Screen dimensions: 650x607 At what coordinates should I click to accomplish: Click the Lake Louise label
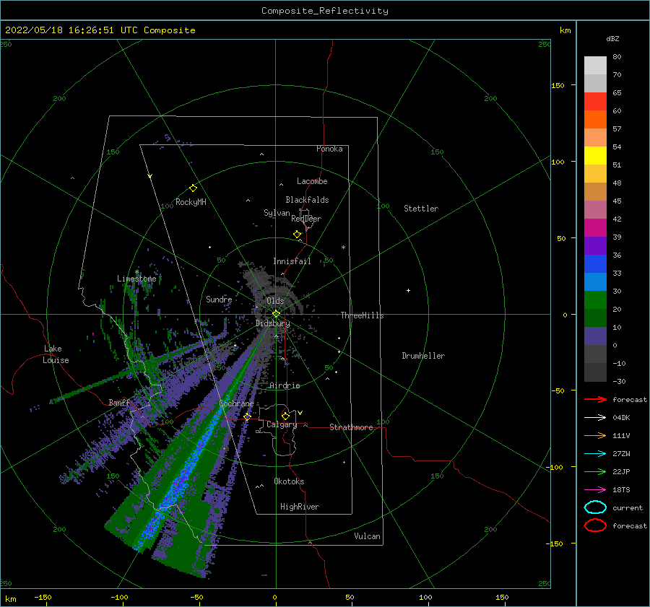[x=56, y=354]
